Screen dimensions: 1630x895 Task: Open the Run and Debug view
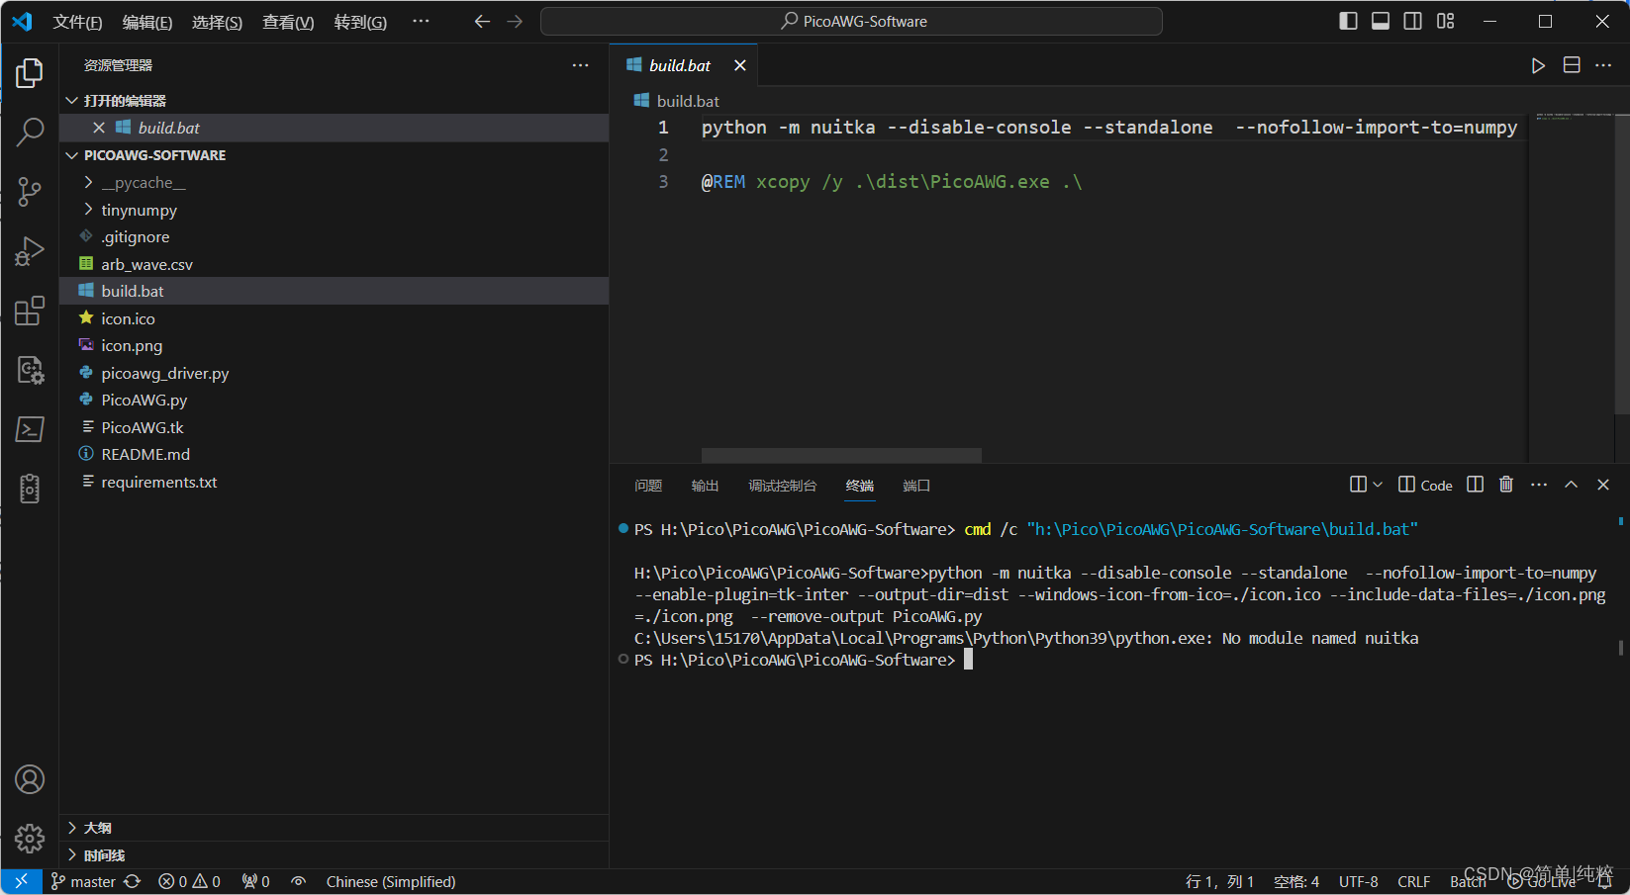(30, 251)
